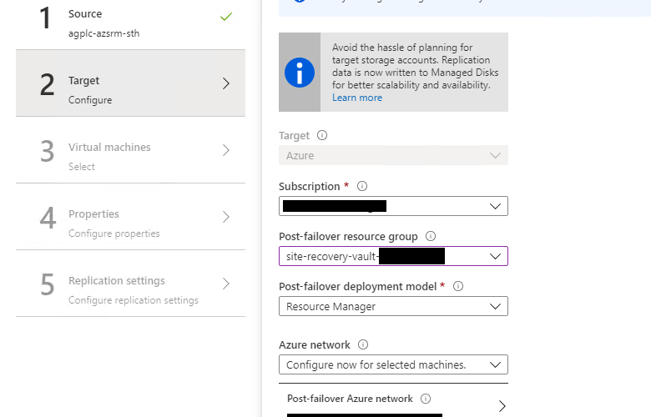Select step 5 Replication settings

click(x=130, y=284)
